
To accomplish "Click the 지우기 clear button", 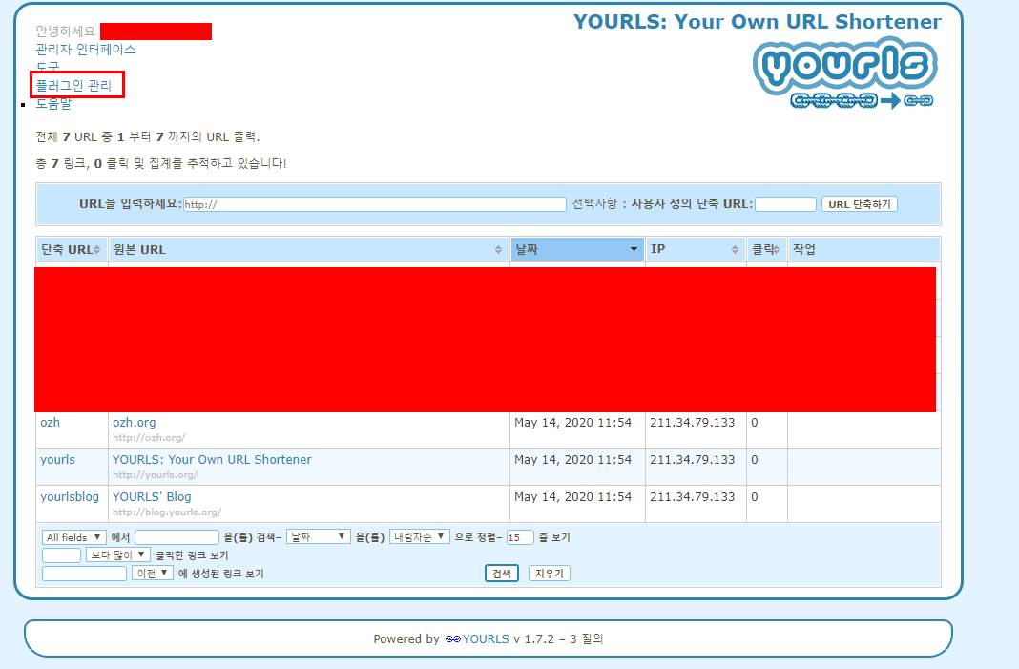I will 550,574.
